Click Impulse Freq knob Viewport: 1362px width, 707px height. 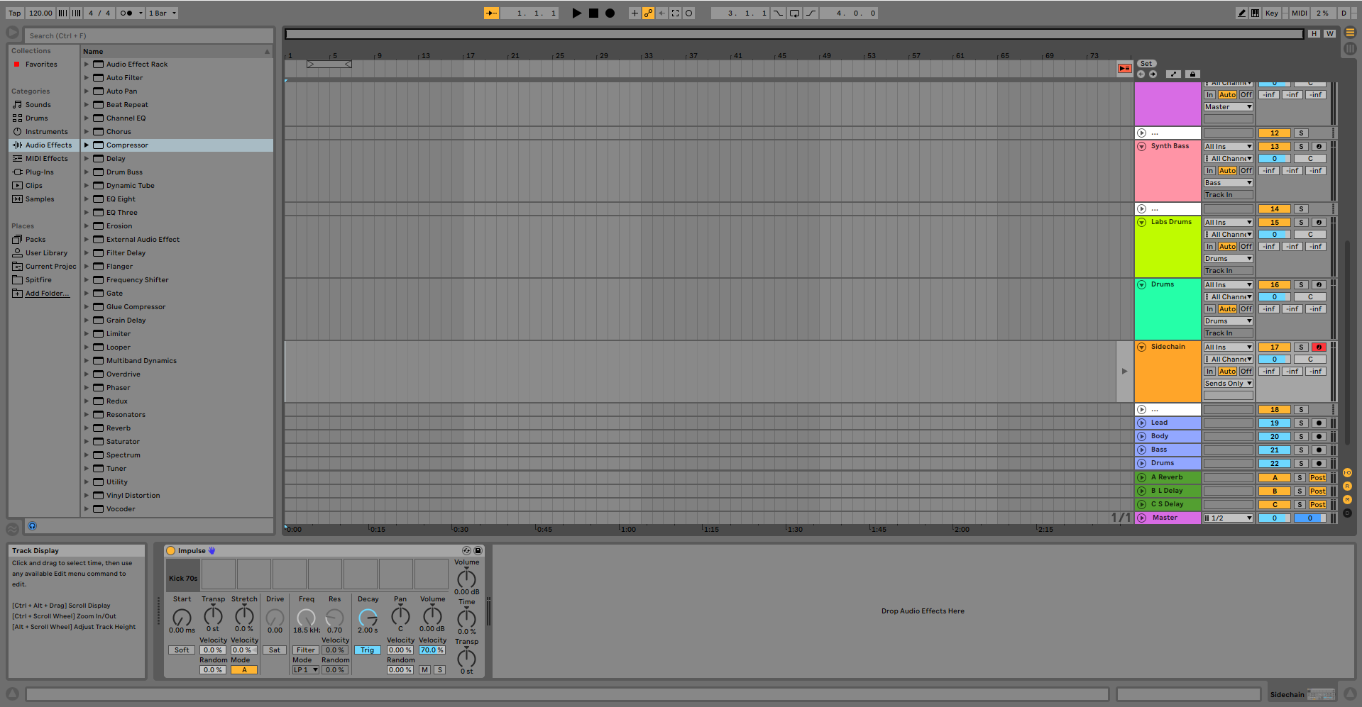[306, 618]
